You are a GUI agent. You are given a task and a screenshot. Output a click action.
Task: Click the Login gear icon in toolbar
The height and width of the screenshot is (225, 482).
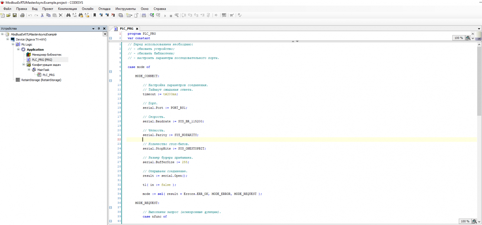point(152,15)
